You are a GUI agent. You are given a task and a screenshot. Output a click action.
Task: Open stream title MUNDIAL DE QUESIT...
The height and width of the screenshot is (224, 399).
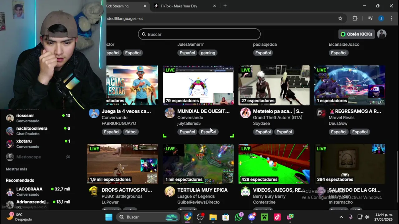click(x=203, y=111)
